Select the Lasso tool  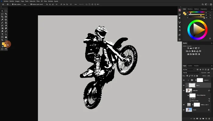(x=2, y=14)
